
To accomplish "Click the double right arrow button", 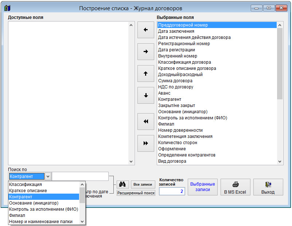I will (x=145, y=143).
